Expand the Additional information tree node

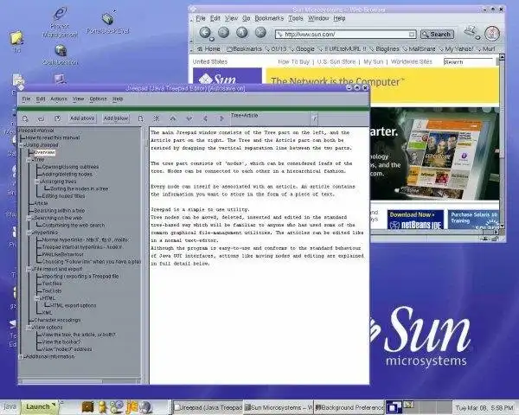[x=22, y=356]
